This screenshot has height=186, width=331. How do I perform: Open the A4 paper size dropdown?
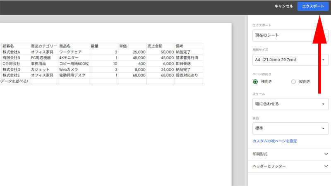(290, 60)
